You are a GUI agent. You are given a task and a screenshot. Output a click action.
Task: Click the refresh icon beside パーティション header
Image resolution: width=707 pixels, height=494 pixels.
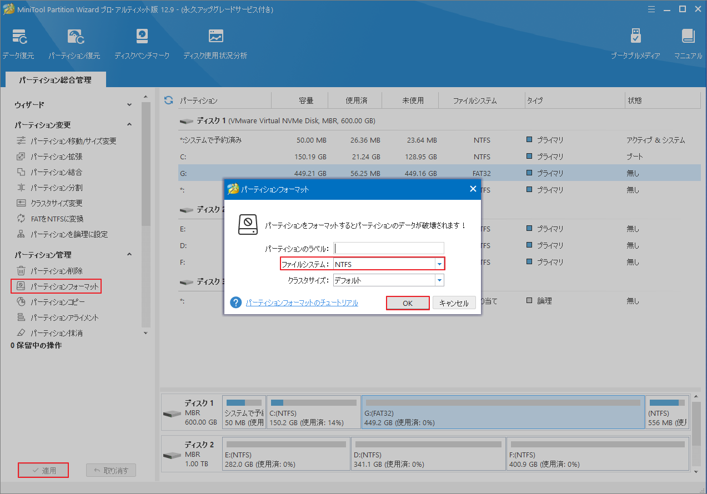pyautogui.click(x=169, y=100)
